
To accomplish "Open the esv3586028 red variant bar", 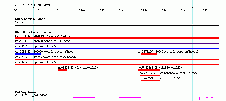I will click(117, 59).
